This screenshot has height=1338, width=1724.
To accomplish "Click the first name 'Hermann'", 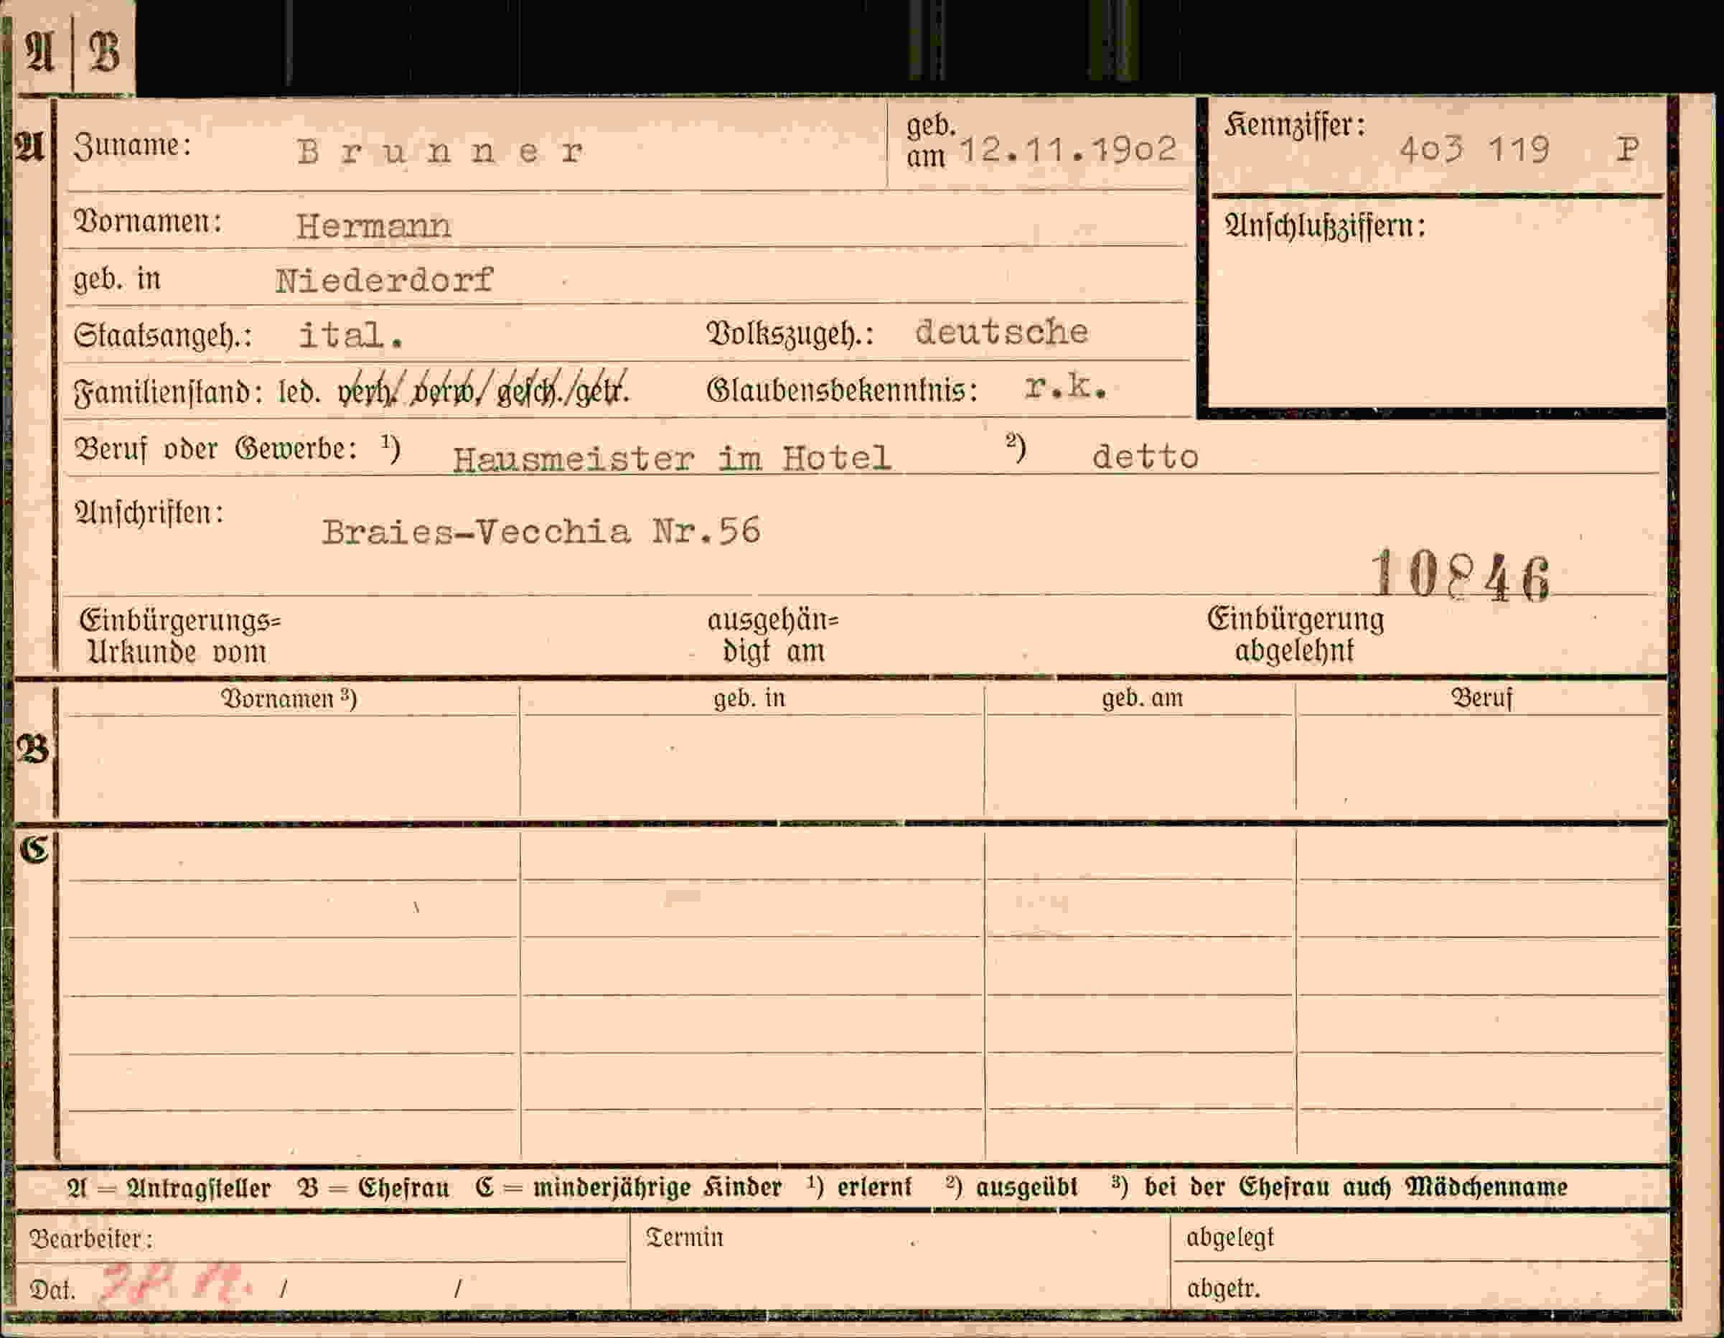I will [x=373, y=227].
